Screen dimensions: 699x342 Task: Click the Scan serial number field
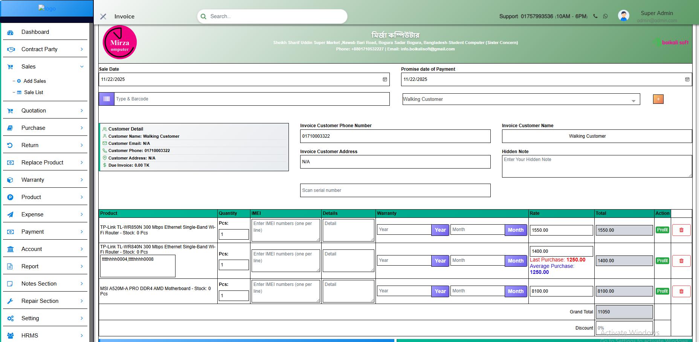pos(395,190)
